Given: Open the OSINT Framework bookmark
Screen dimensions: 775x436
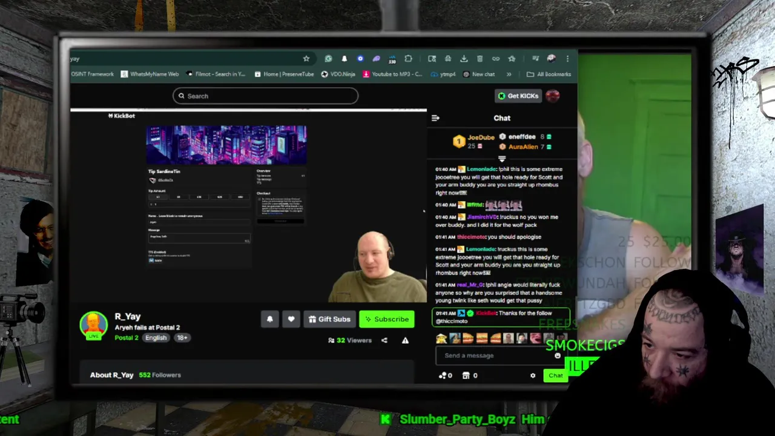Looking at the screenshot, I should click(92, 74).
